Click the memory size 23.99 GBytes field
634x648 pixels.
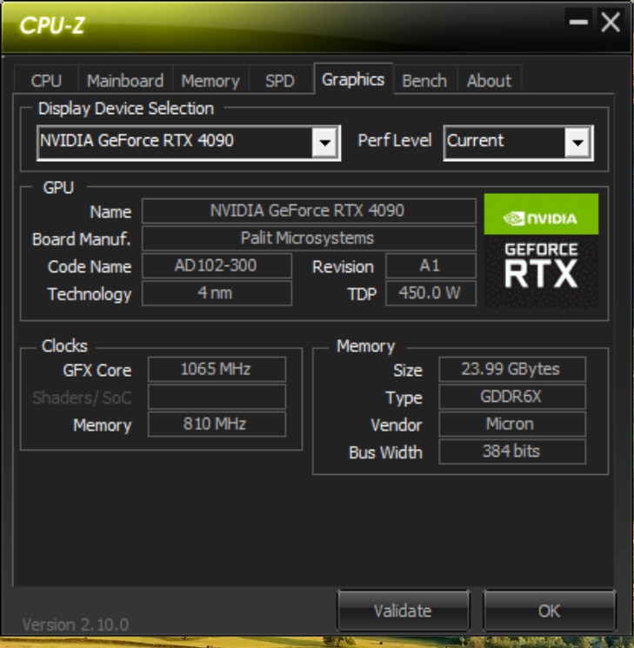(512, 369)
